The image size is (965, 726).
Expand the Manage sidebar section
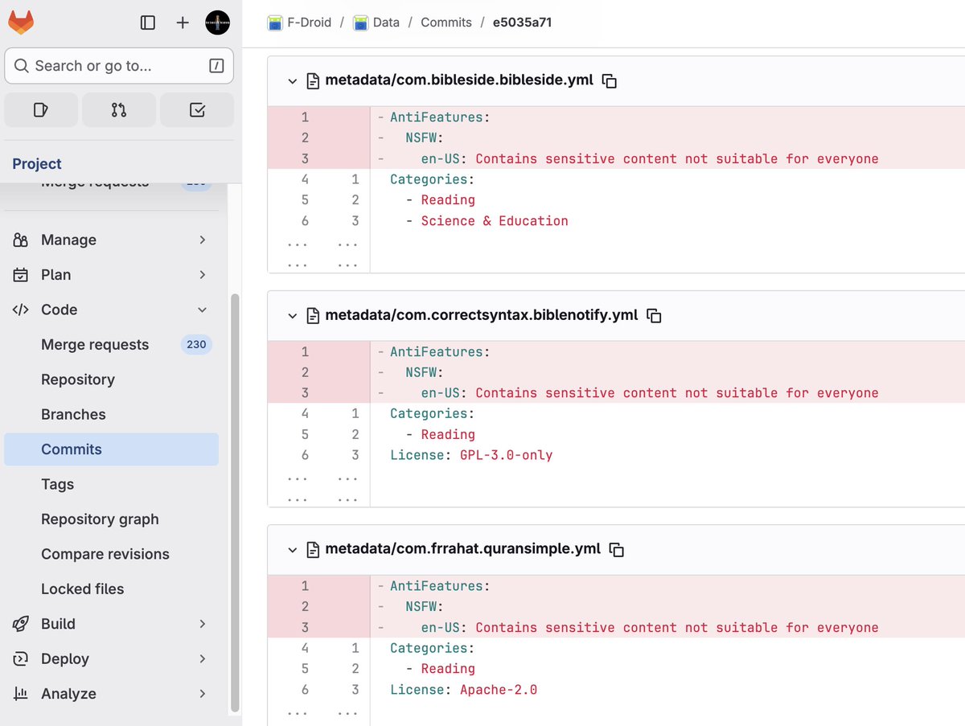coord(202,240)
